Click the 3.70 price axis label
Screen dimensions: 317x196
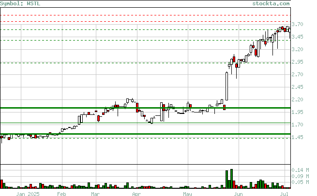tap(297, 25)
